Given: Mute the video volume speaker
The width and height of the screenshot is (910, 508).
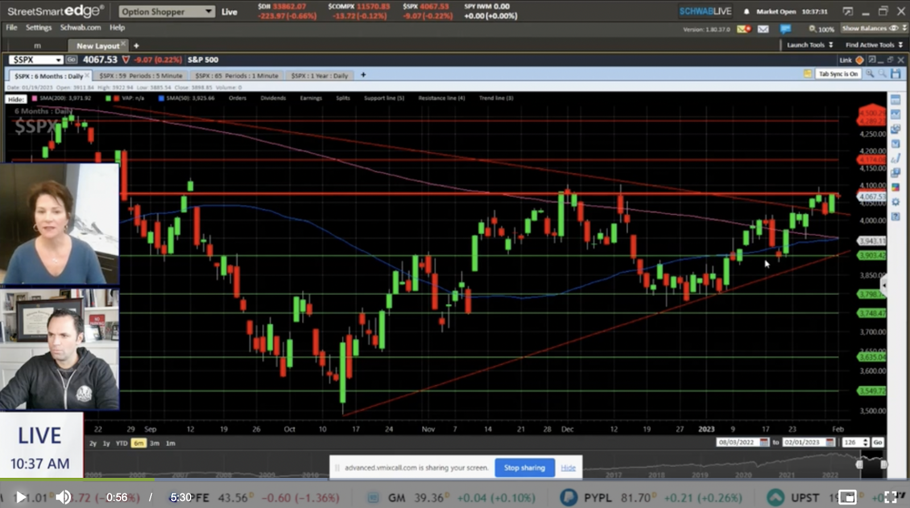Looking at the screenshot, I should [x=63, y=497].
